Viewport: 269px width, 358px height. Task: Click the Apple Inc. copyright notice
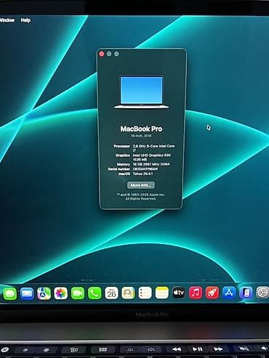(141, 197)
